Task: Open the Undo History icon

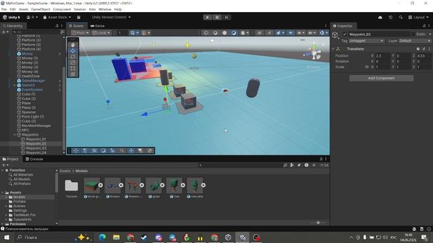Action: tap(390, 17)
